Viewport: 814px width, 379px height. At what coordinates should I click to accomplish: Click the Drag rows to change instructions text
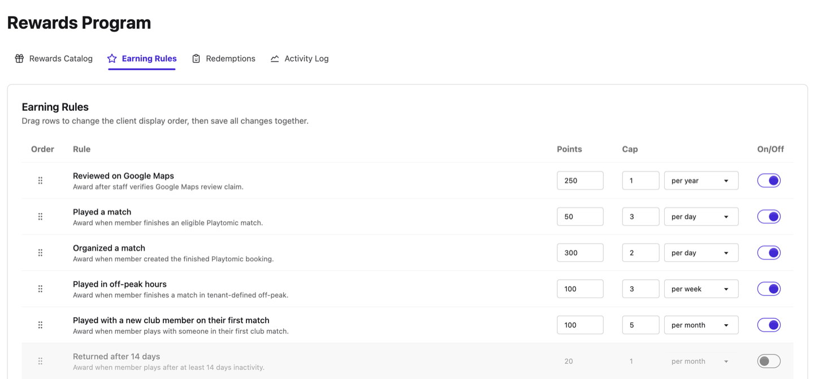[x=165, y=121]
